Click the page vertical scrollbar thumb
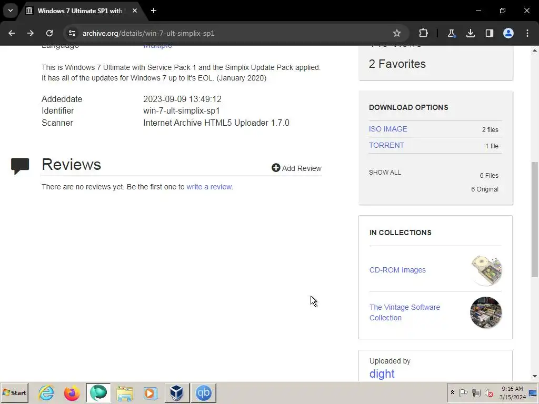The width and height of the screenshot is (539, 404). click(x=535, y=219)
